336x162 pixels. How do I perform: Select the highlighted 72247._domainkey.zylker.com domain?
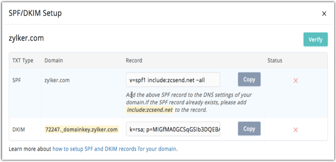[x=81, y=130]
